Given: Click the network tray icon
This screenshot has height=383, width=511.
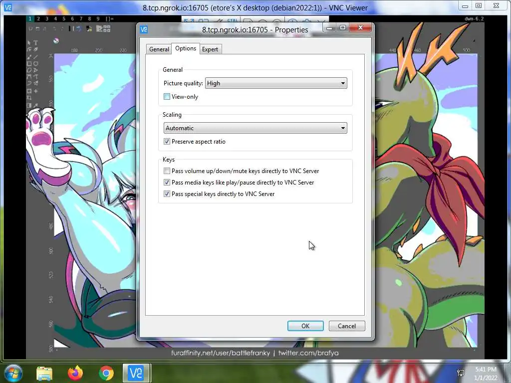Looking at the screenshot, I should tap(461, 373).
